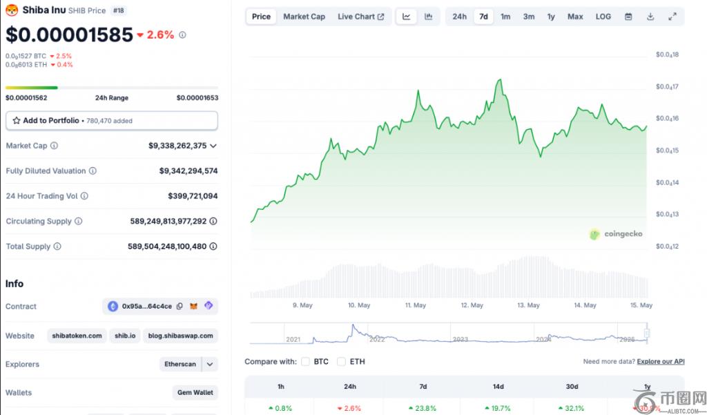Copy the contract address 0x95a...64c4ce

click(180, 306)
